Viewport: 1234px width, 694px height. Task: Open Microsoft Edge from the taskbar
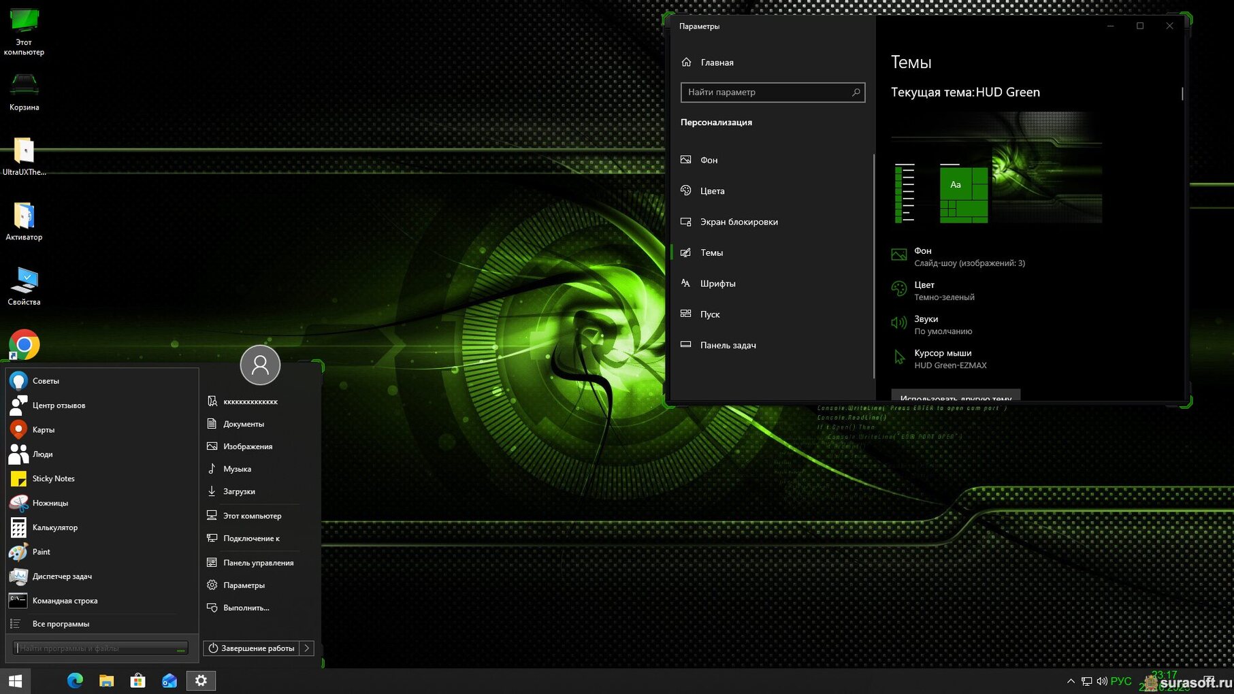tap(75, 680)
